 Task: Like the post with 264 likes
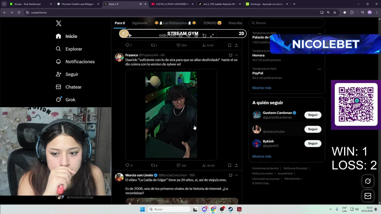click(x=182, y=45)
